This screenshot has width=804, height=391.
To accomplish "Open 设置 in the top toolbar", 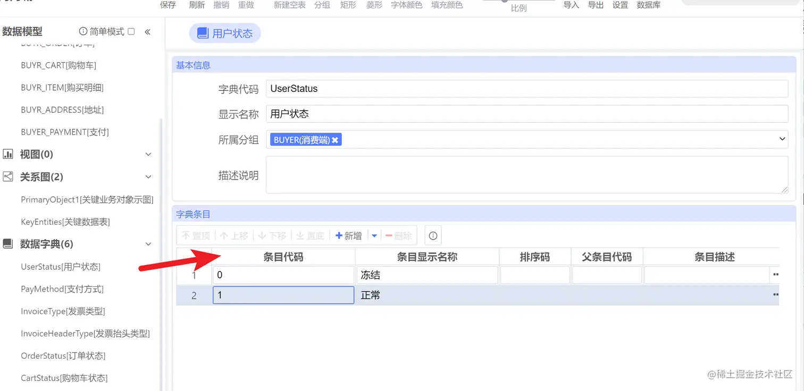I will (620, 5).
